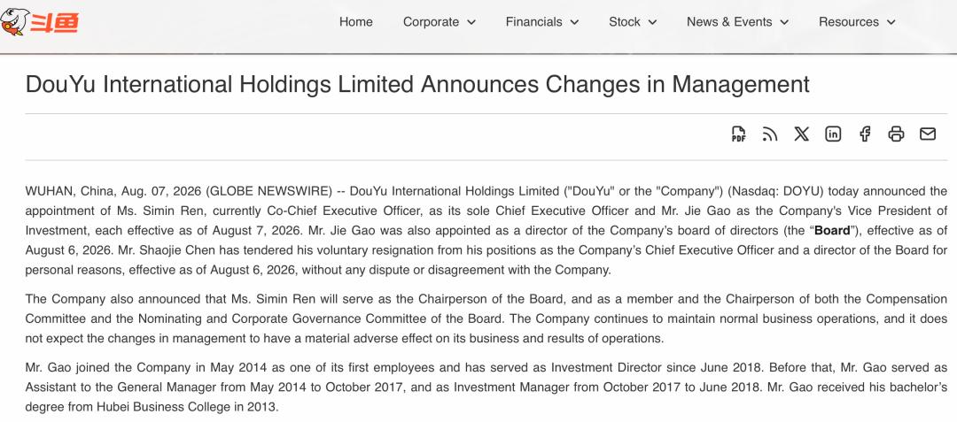The image size is (957, 422).
Task: Open the RSS feed icon
Action: (770, 134)
